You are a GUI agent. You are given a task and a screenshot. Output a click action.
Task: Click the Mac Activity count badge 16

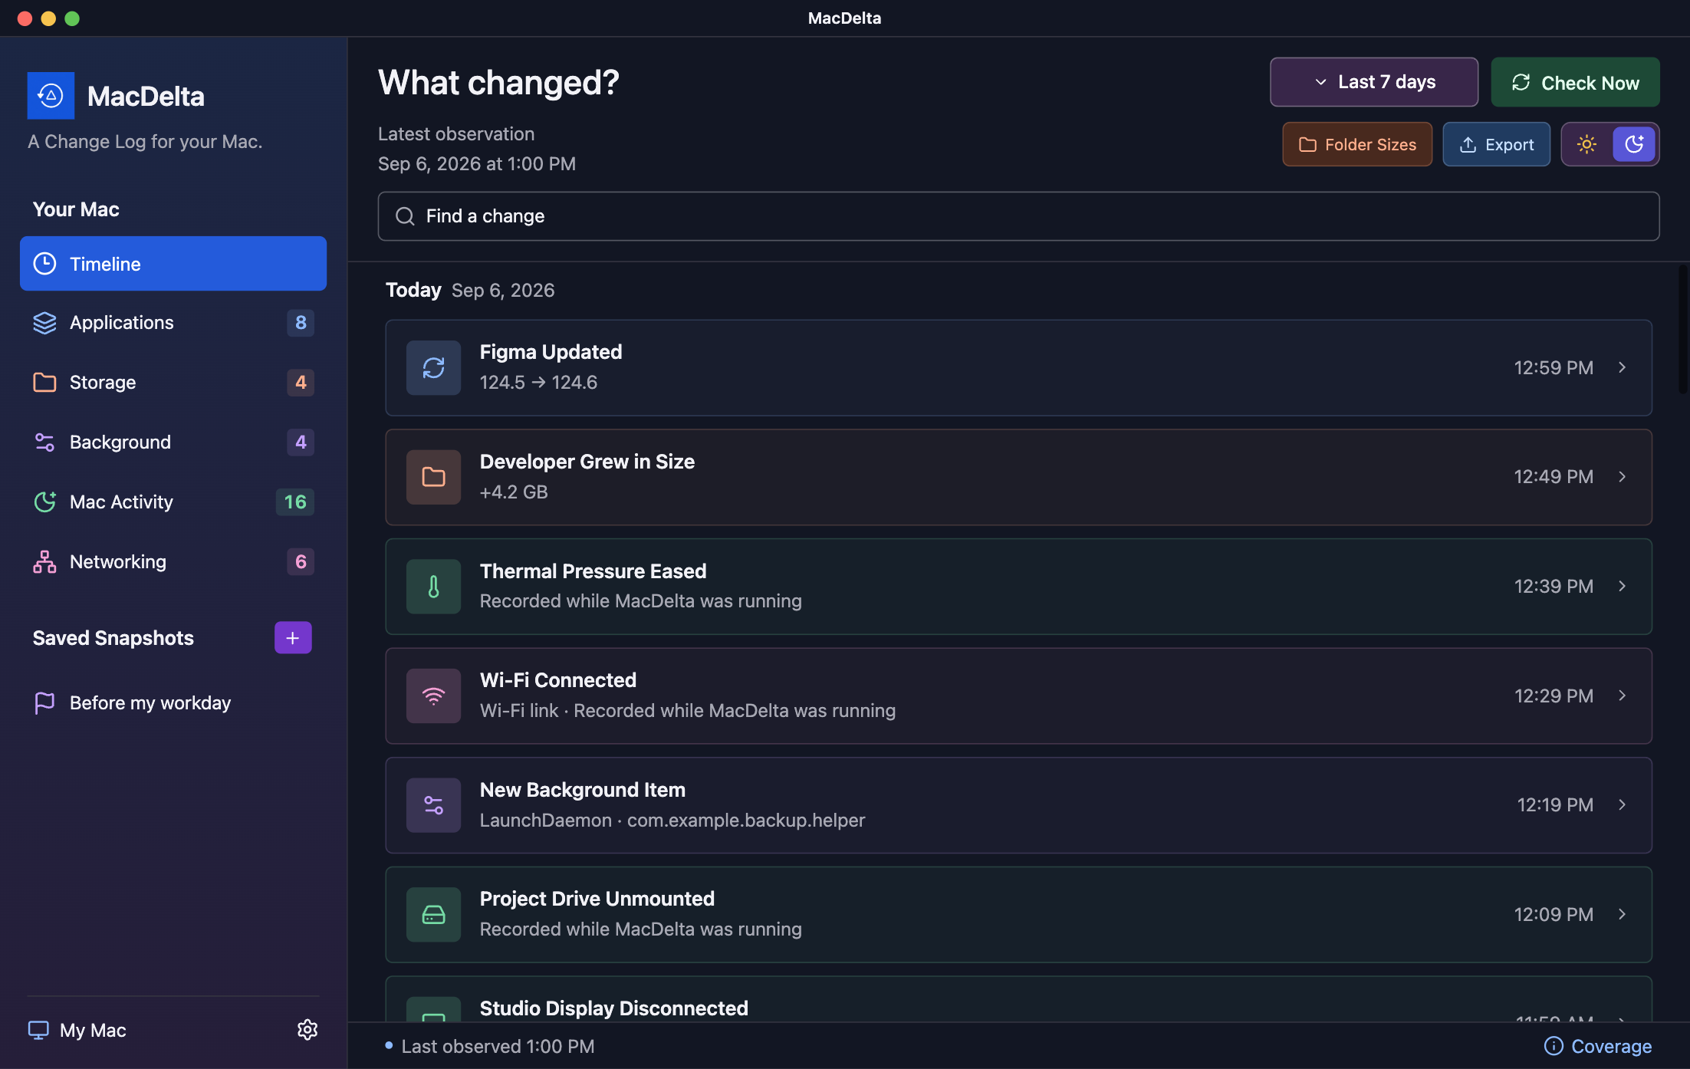pyautogui.click(x=295, y=502)
